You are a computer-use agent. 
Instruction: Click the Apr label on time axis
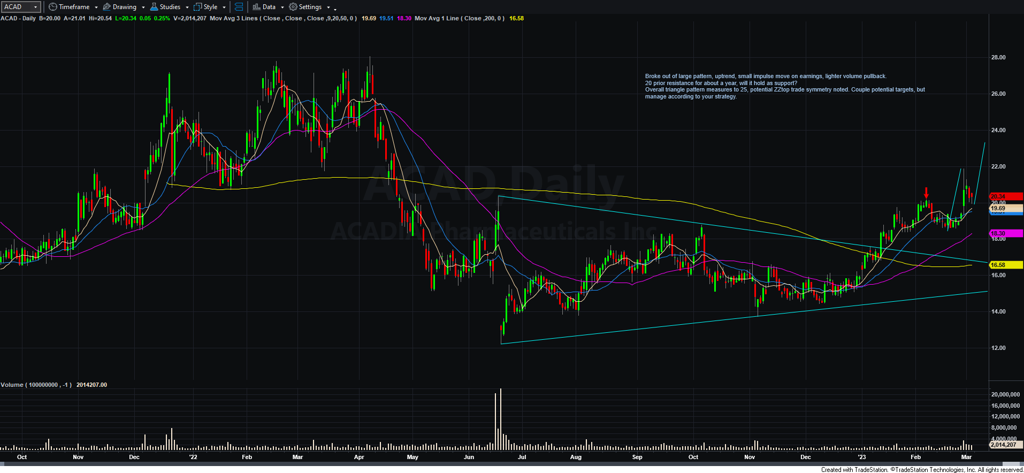click(359, 457)
